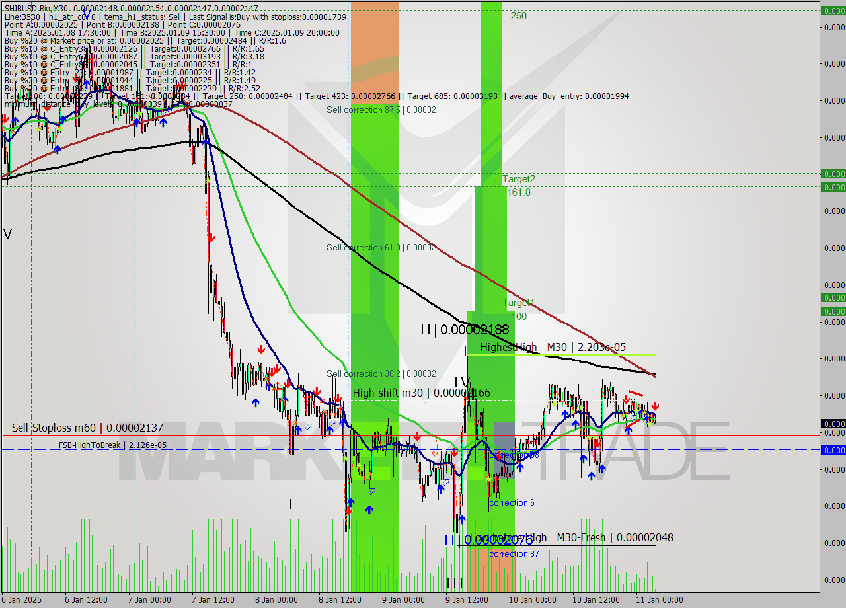The image size is (846, 608).
Task: Click the Target2 label
Action: (519, 179)
